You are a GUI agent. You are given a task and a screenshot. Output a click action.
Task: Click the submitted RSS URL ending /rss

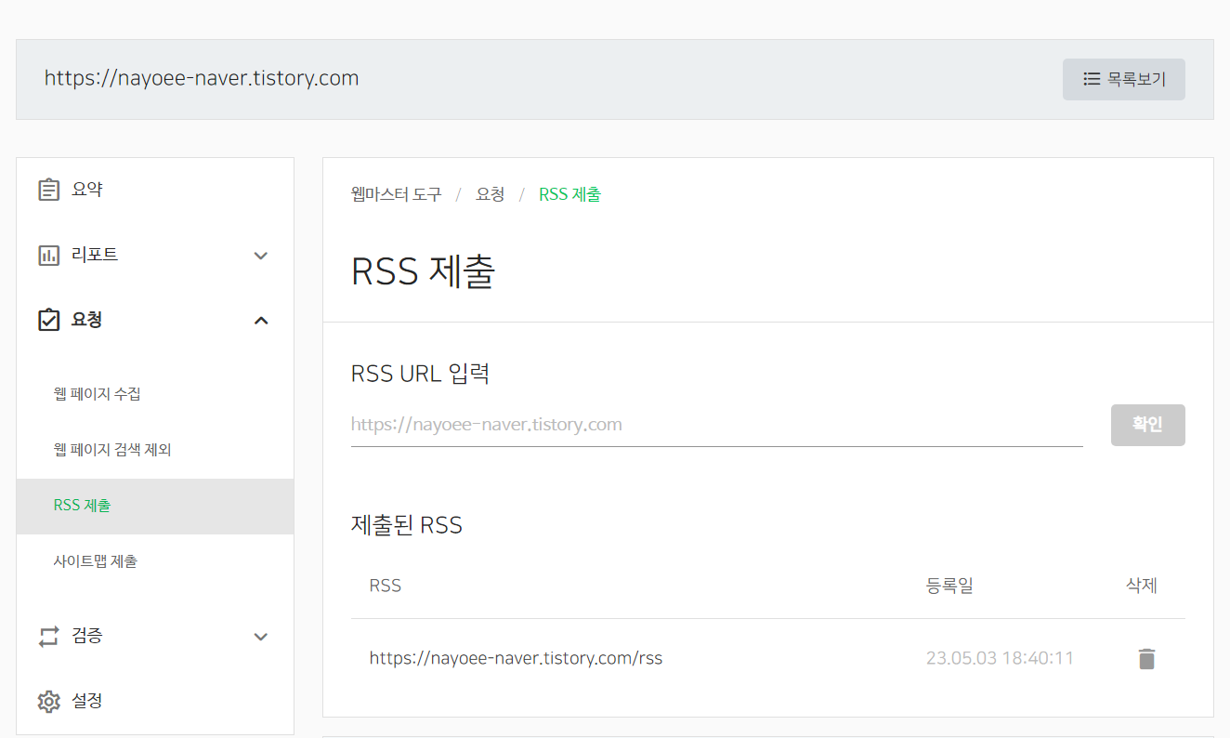coord(516,658)
